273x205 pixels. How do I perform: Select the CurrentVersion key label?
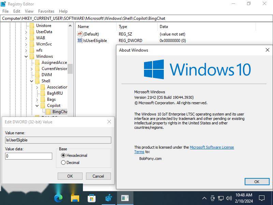pos(54,69)
